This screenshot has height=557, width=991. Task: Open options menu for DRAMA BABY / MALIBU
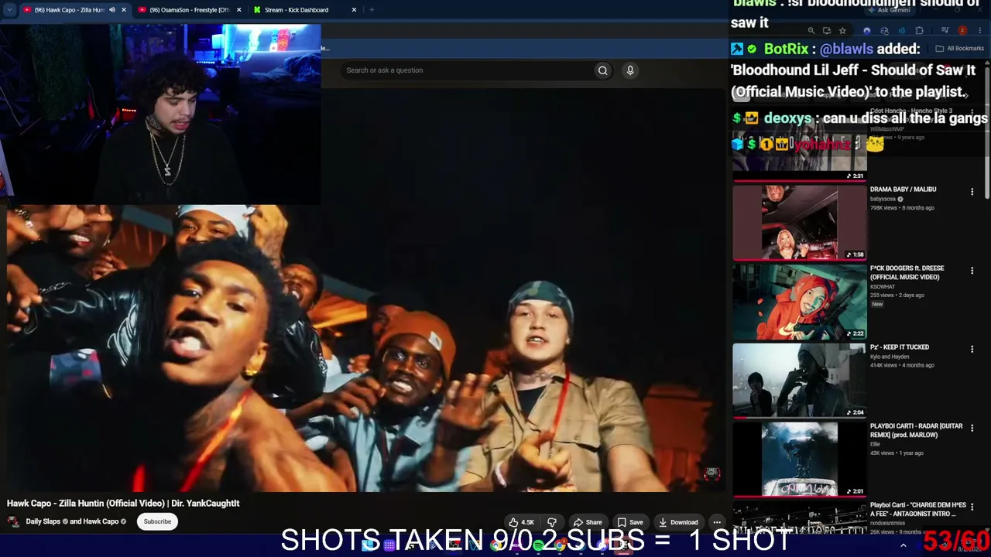[972, 192]
